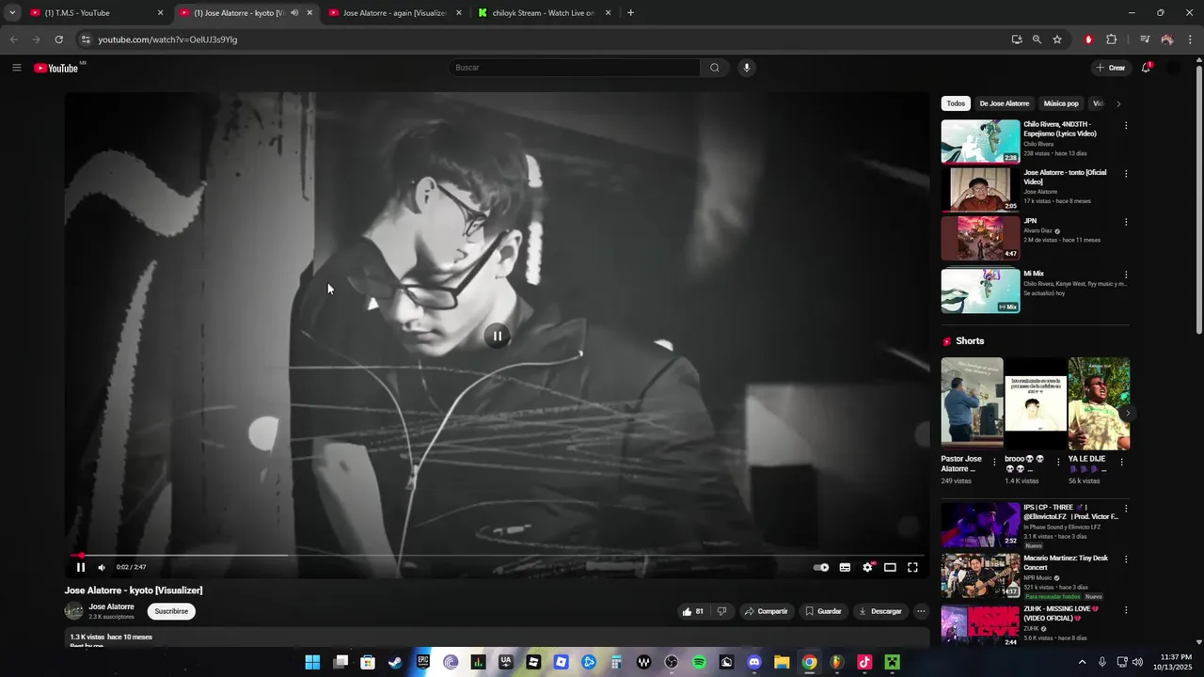The height and width of the screenshot is (677, 1204).
Task: Select the De Jose Alatorre chip
Action: coord(1005,103)
